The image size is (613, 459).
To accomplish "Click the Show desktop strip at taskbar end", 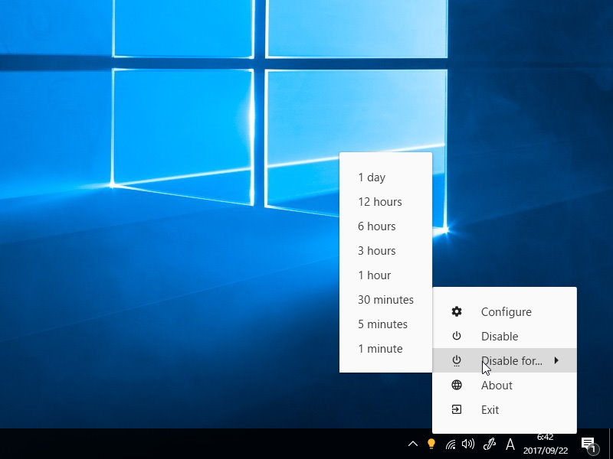I will [611, 444].
